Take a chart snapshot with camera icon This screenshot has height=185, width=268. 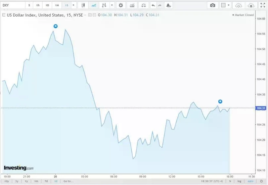212,5
